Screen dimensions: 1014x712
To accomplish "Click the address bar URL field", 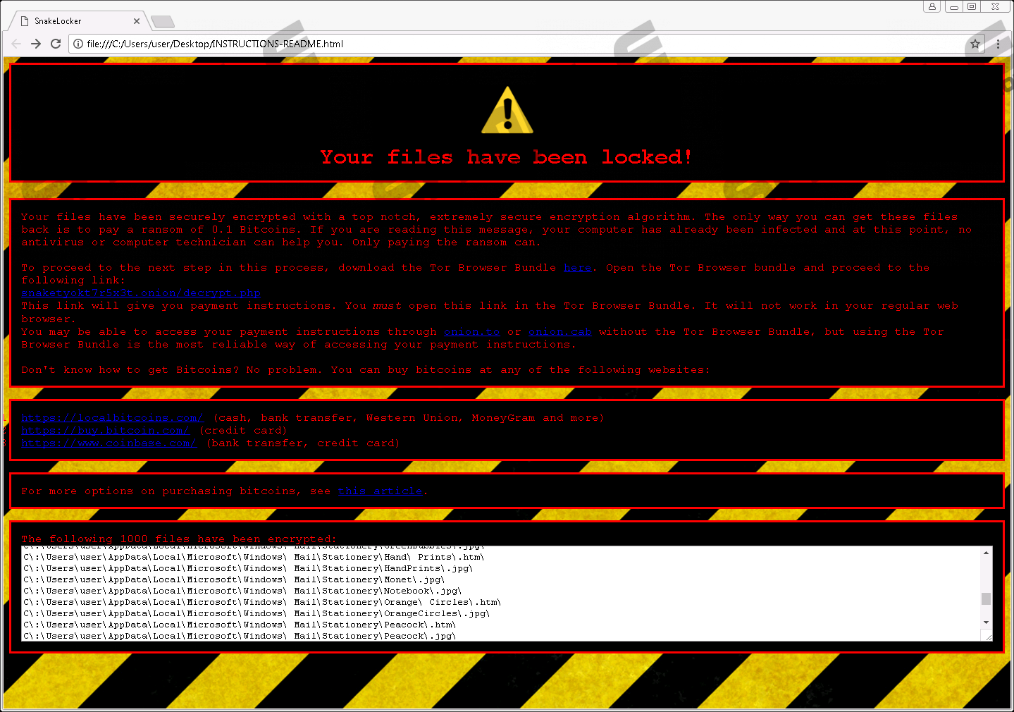I will [x=493, y=44].
